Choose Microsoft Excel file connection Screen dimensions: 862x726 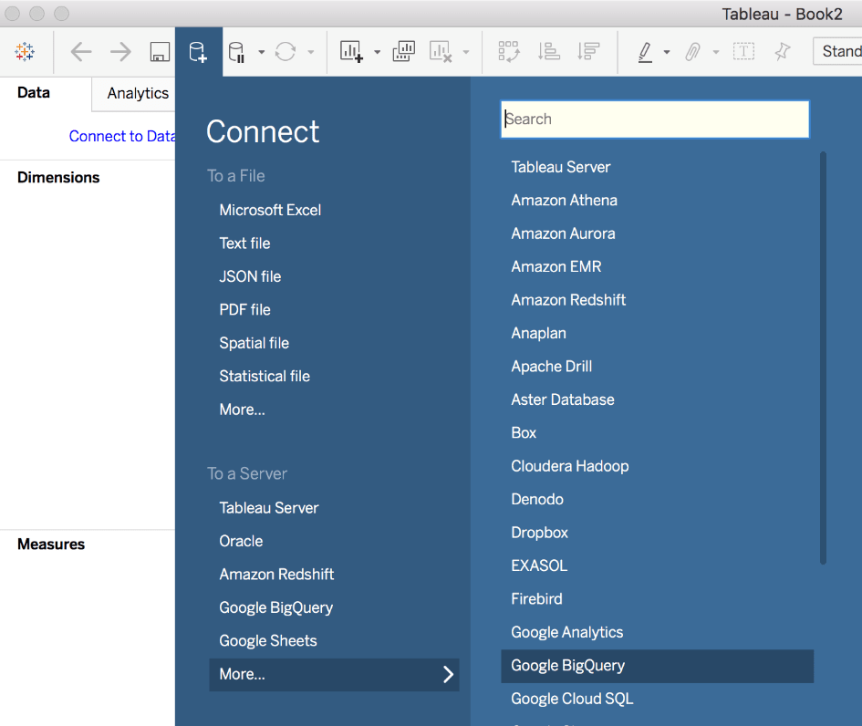pos(270,210)
